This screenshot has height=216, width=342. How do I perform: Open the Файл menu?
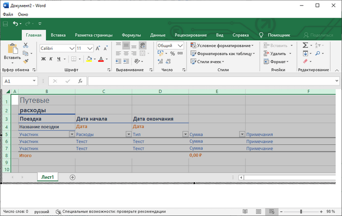click(8, 14)
